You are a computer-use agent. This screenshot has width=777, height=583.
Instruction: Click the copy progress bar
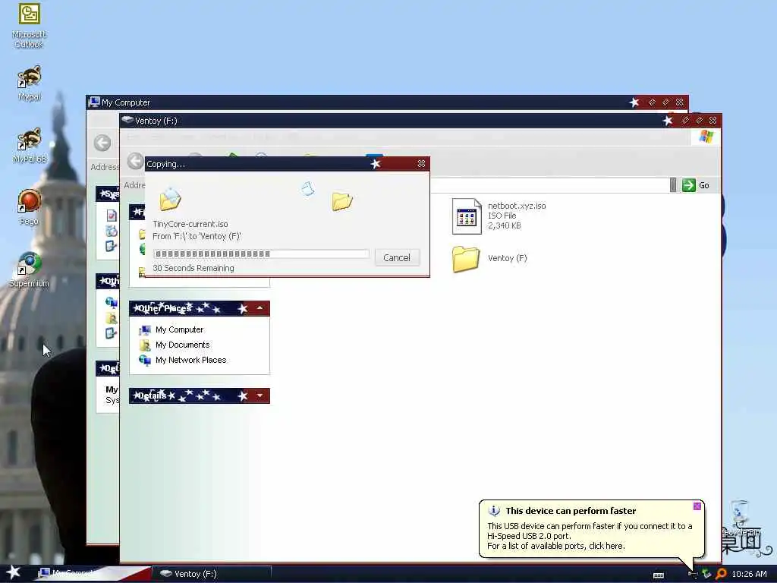pyautogui.click(x=261, y=254)
